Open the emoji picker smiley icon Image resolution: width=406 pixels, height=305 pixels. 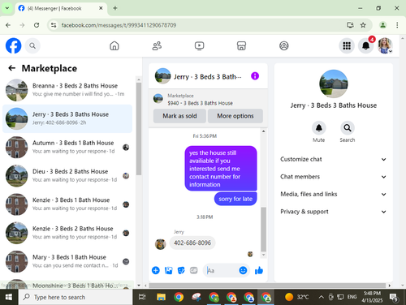click(243, 270)
